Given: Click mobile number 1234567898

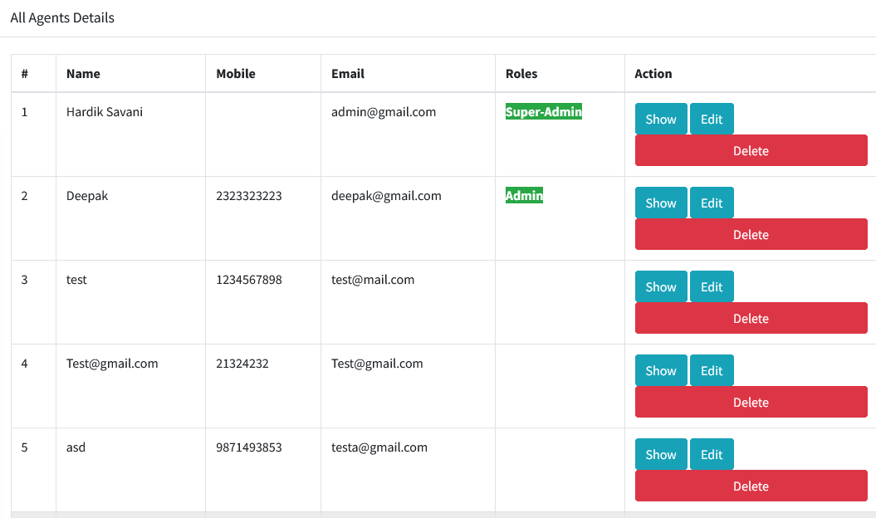Looking at the screenshot, I should 248,280.
